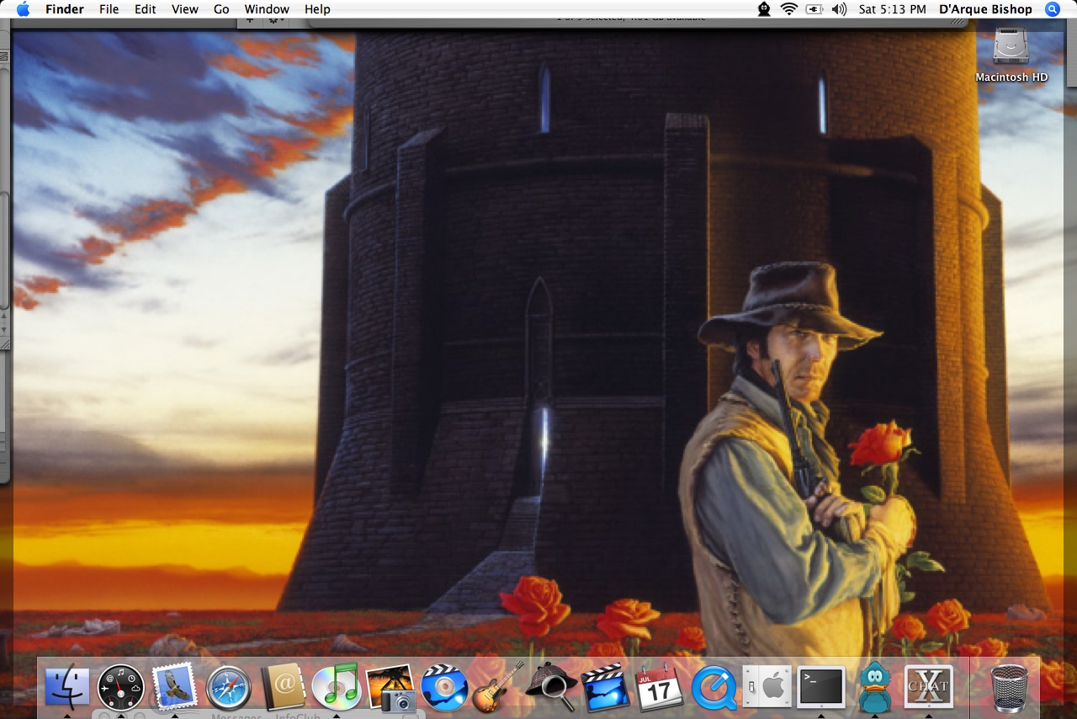1077x719 pixels.
Task: Open Sherlock from the Dock
Action: [x=552, y=687]
